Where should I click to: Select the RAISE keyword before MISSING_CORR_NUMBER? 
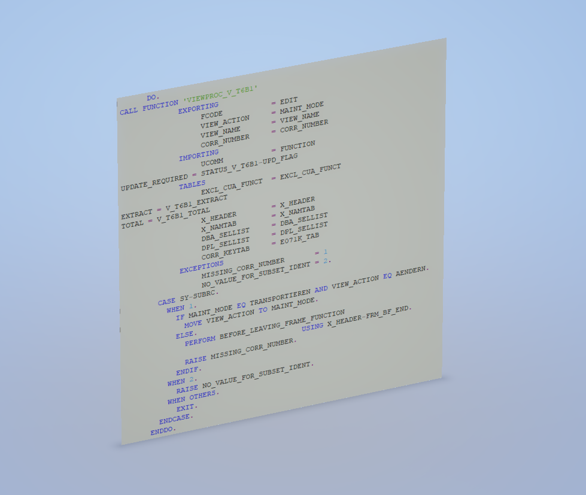[x=196, y=360]
